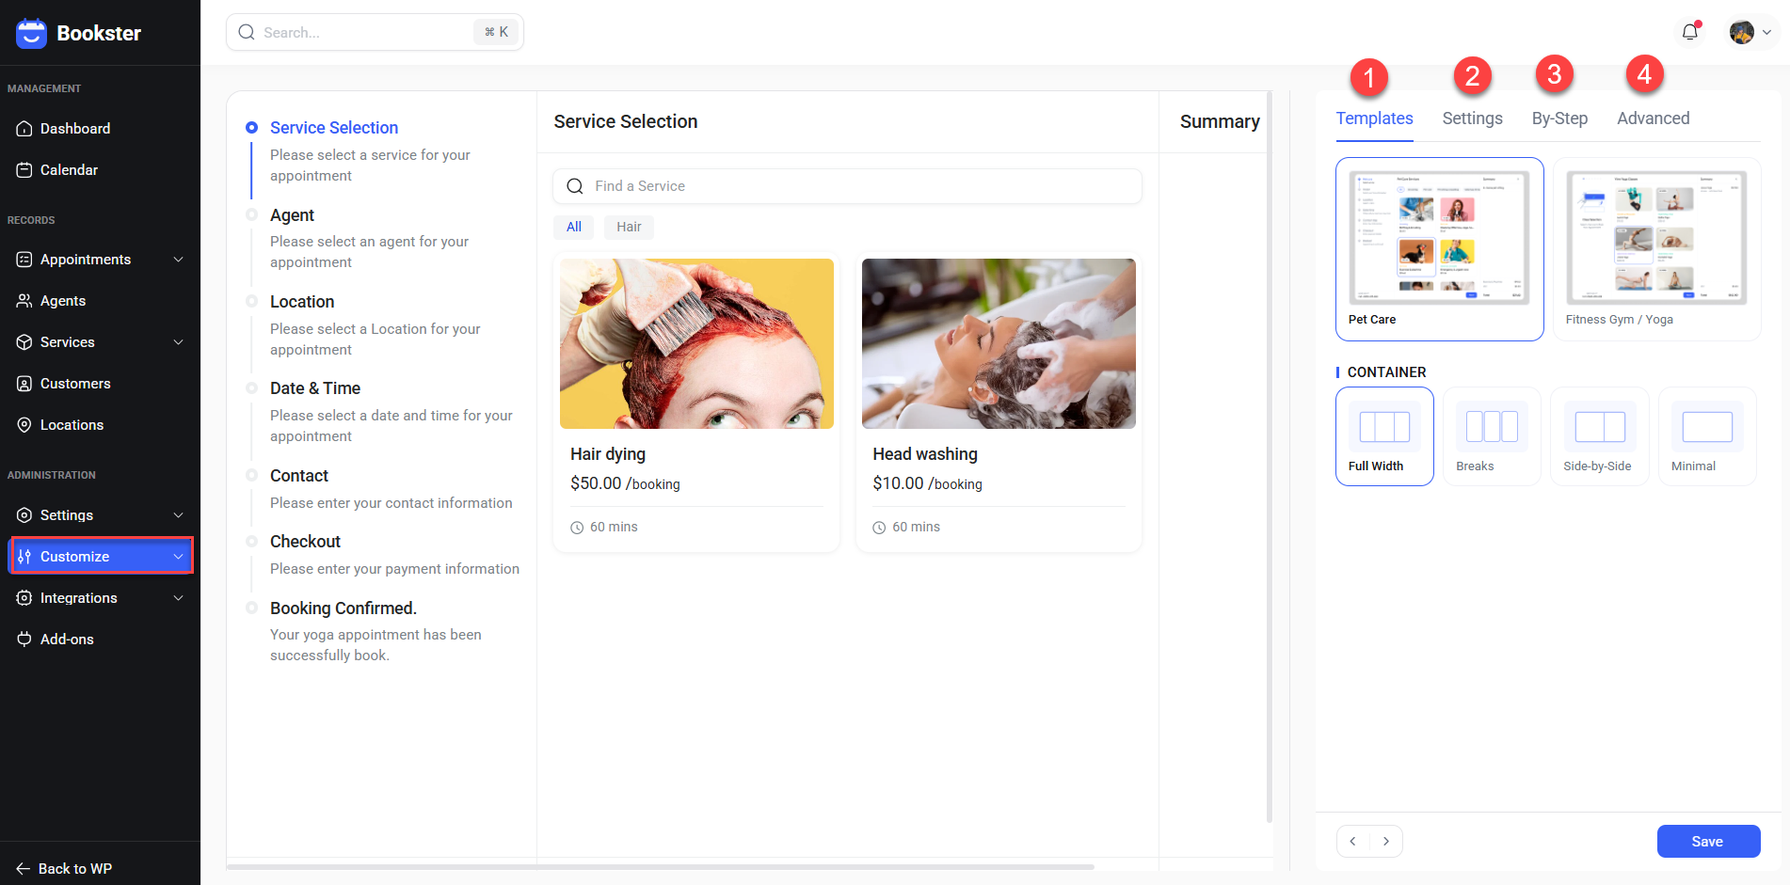Click the horizontal scrollbar under the preview
Viewport: 1790px width, 885px height.
[x=659, y=866]
